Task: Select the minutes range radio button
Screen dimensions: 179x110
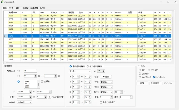Action: pos(18,76)
